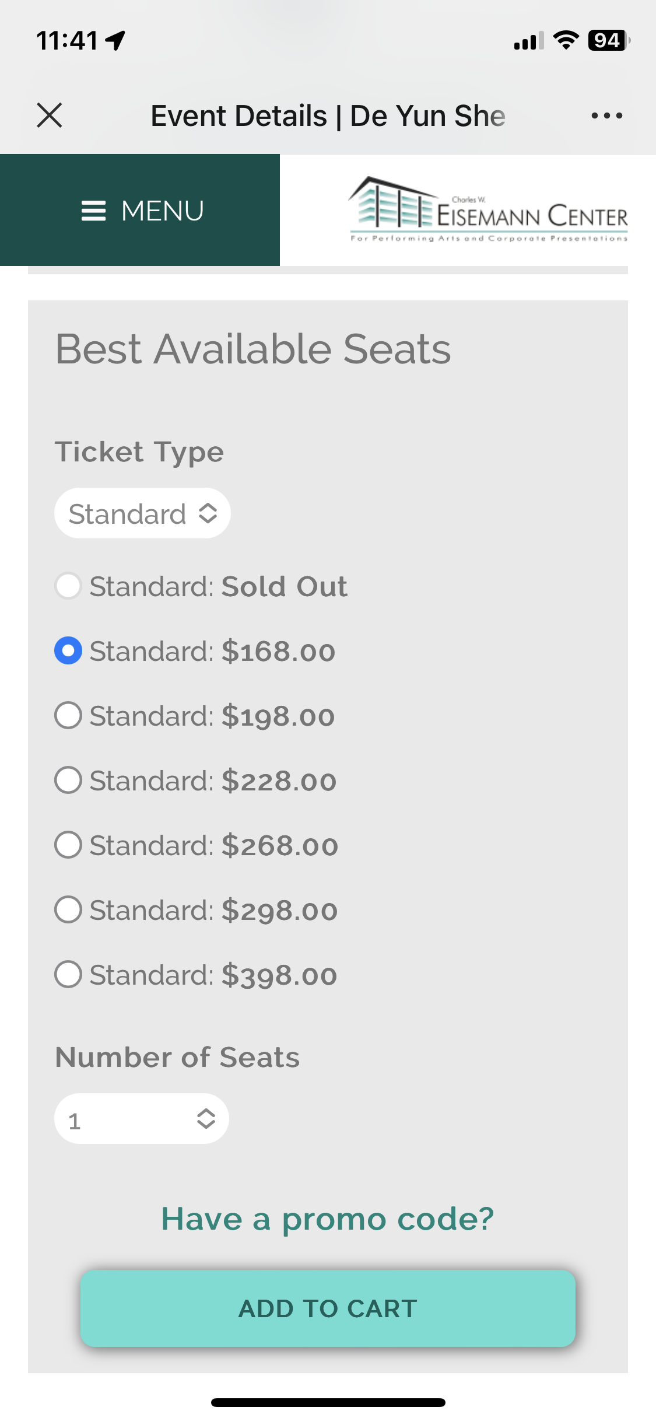656x1421 pixels.
Task: Tap the Wi-Fi icon in status bar
Action: 566,40
